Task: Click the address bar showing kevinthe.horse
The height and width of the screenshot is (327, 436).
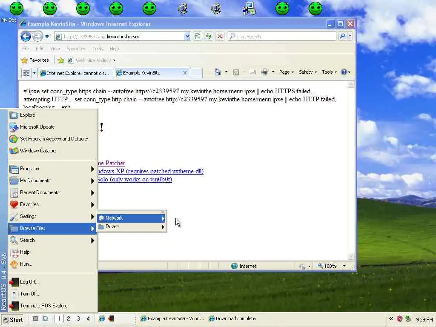Action: (120, 37)
